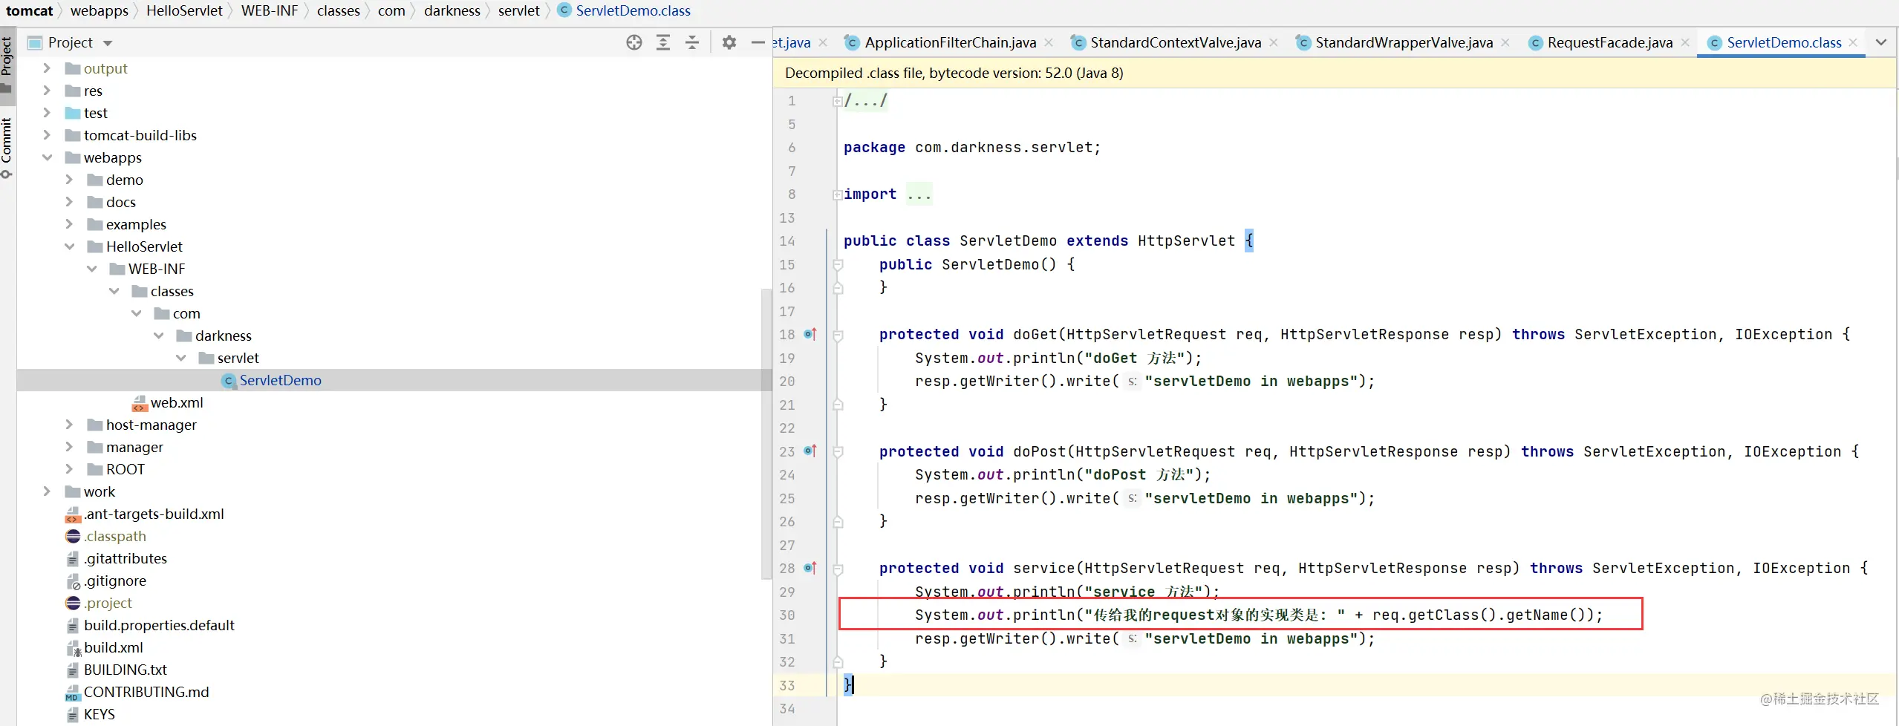Close the StandardWrapperValve.java tab
Image resolution: width=1899 pixels, height=726 pixels.
tap(1505, 42)
